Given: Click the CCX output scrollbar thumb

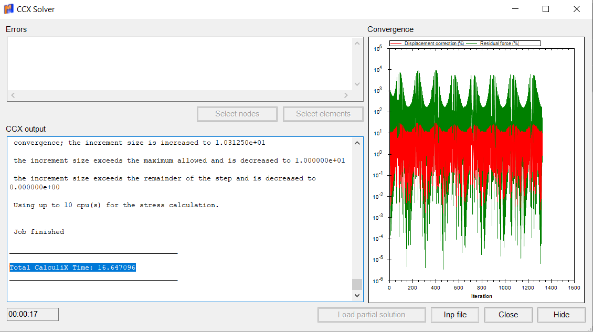Looking at the screenshot, I should coord(357,284).
